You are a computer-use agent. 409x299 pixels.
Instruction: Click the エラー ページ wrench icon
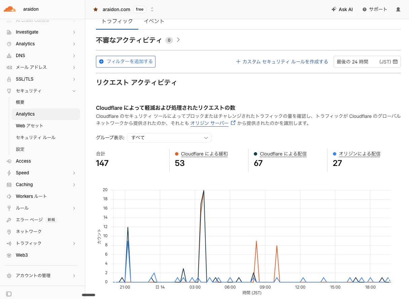tap(9, 220)
